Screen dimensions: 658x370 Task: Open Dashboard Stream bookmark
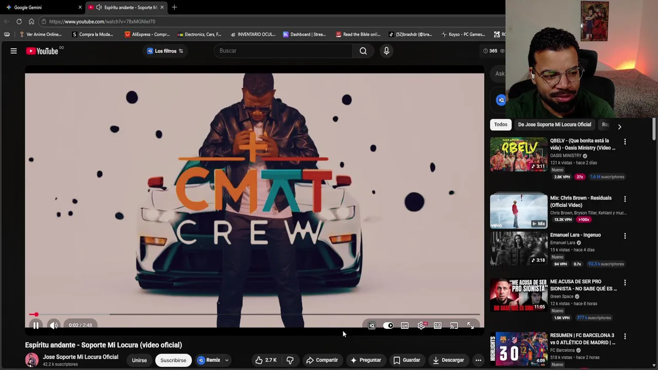point(304,34)
